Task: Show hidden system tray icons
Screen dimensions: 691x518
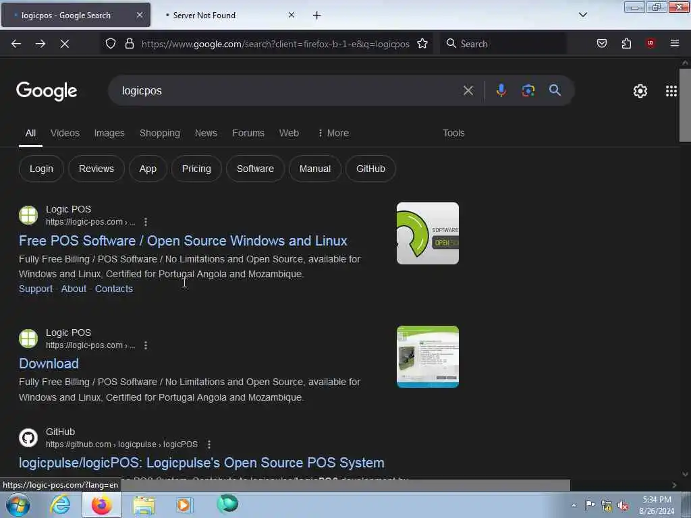Action: (574, 505)
